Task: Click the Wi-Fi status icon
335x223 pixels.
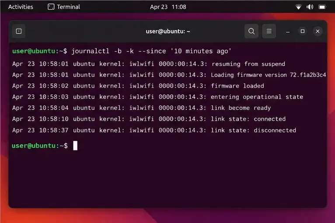Action: click(x=298, y=7)
